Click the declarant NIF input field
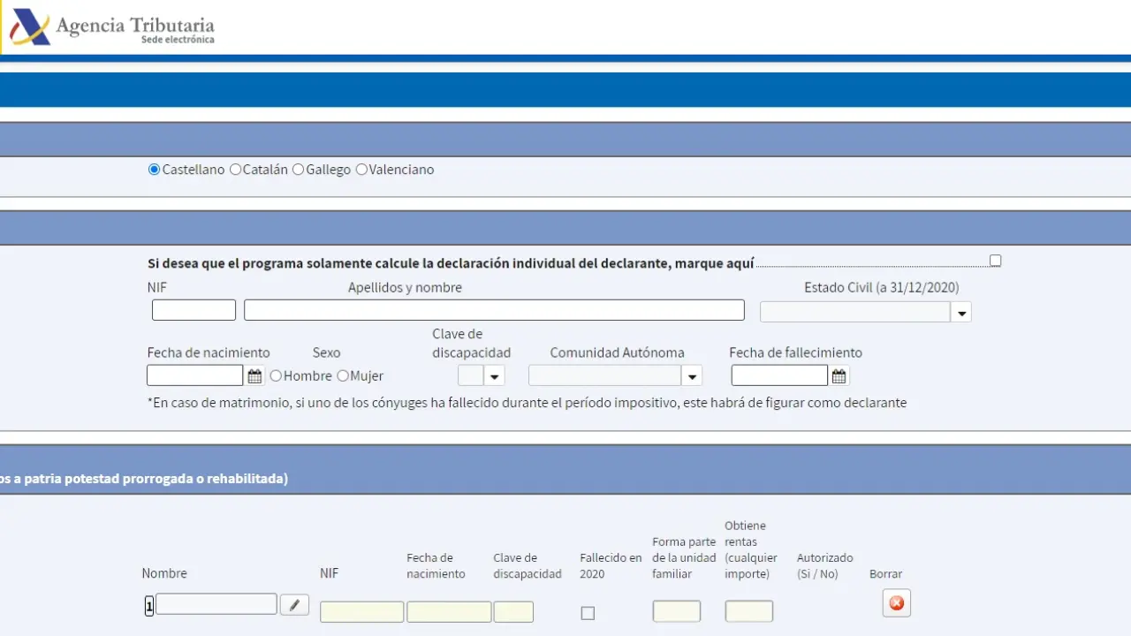The height and width of the screenshot is (636, 1131). (194, 310)
